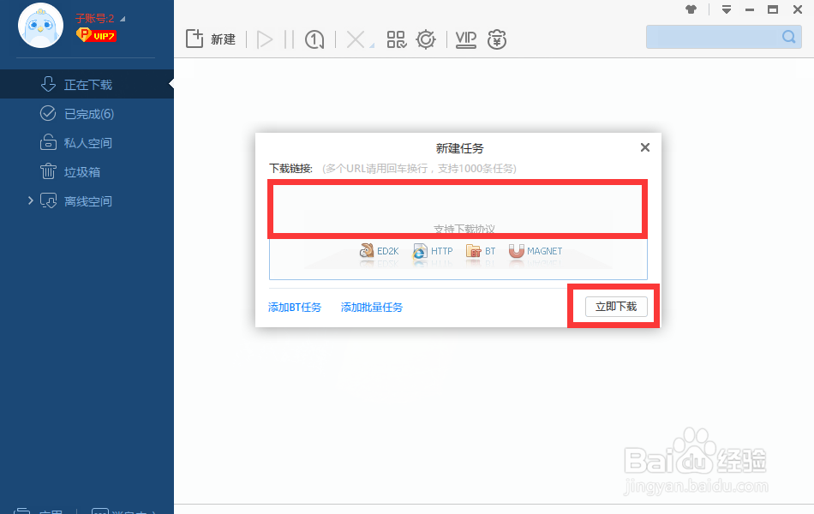Open the main menu dropdown triangle
Image resolution: width=814 pixels, height=514 pixels.
click(727, 9)
